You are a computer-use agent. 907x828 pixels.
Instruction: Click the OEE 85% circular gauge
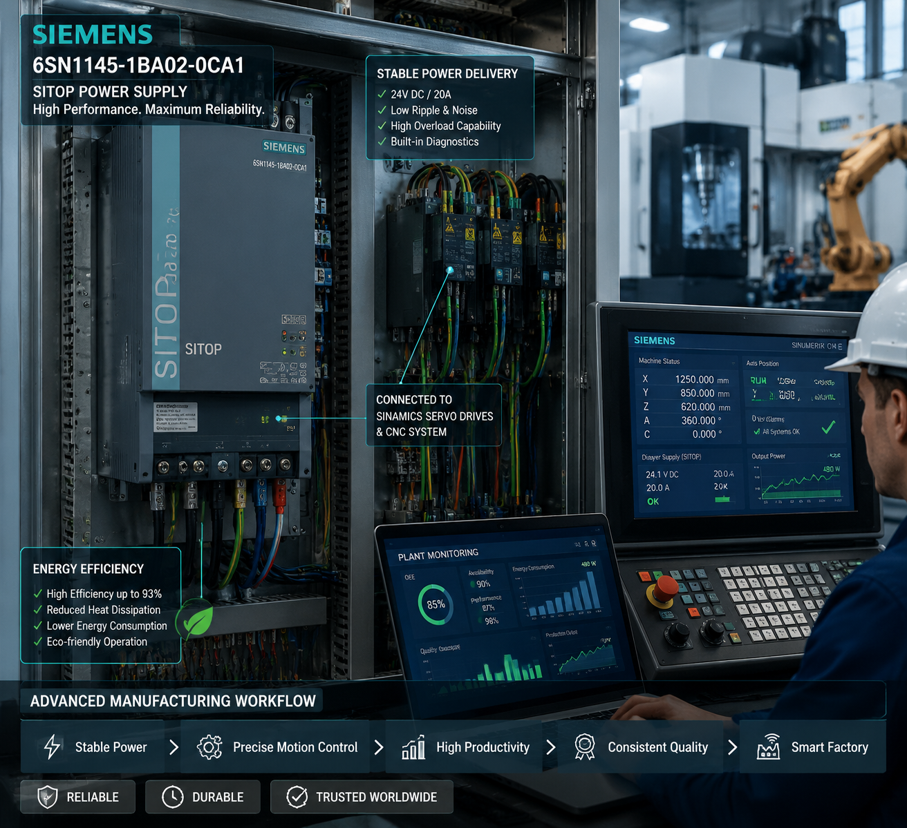[436, 604]
